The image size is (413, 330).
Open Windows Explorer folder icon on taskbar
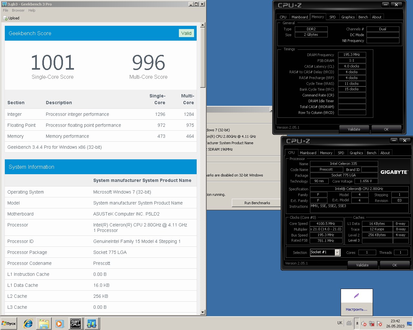44,324
